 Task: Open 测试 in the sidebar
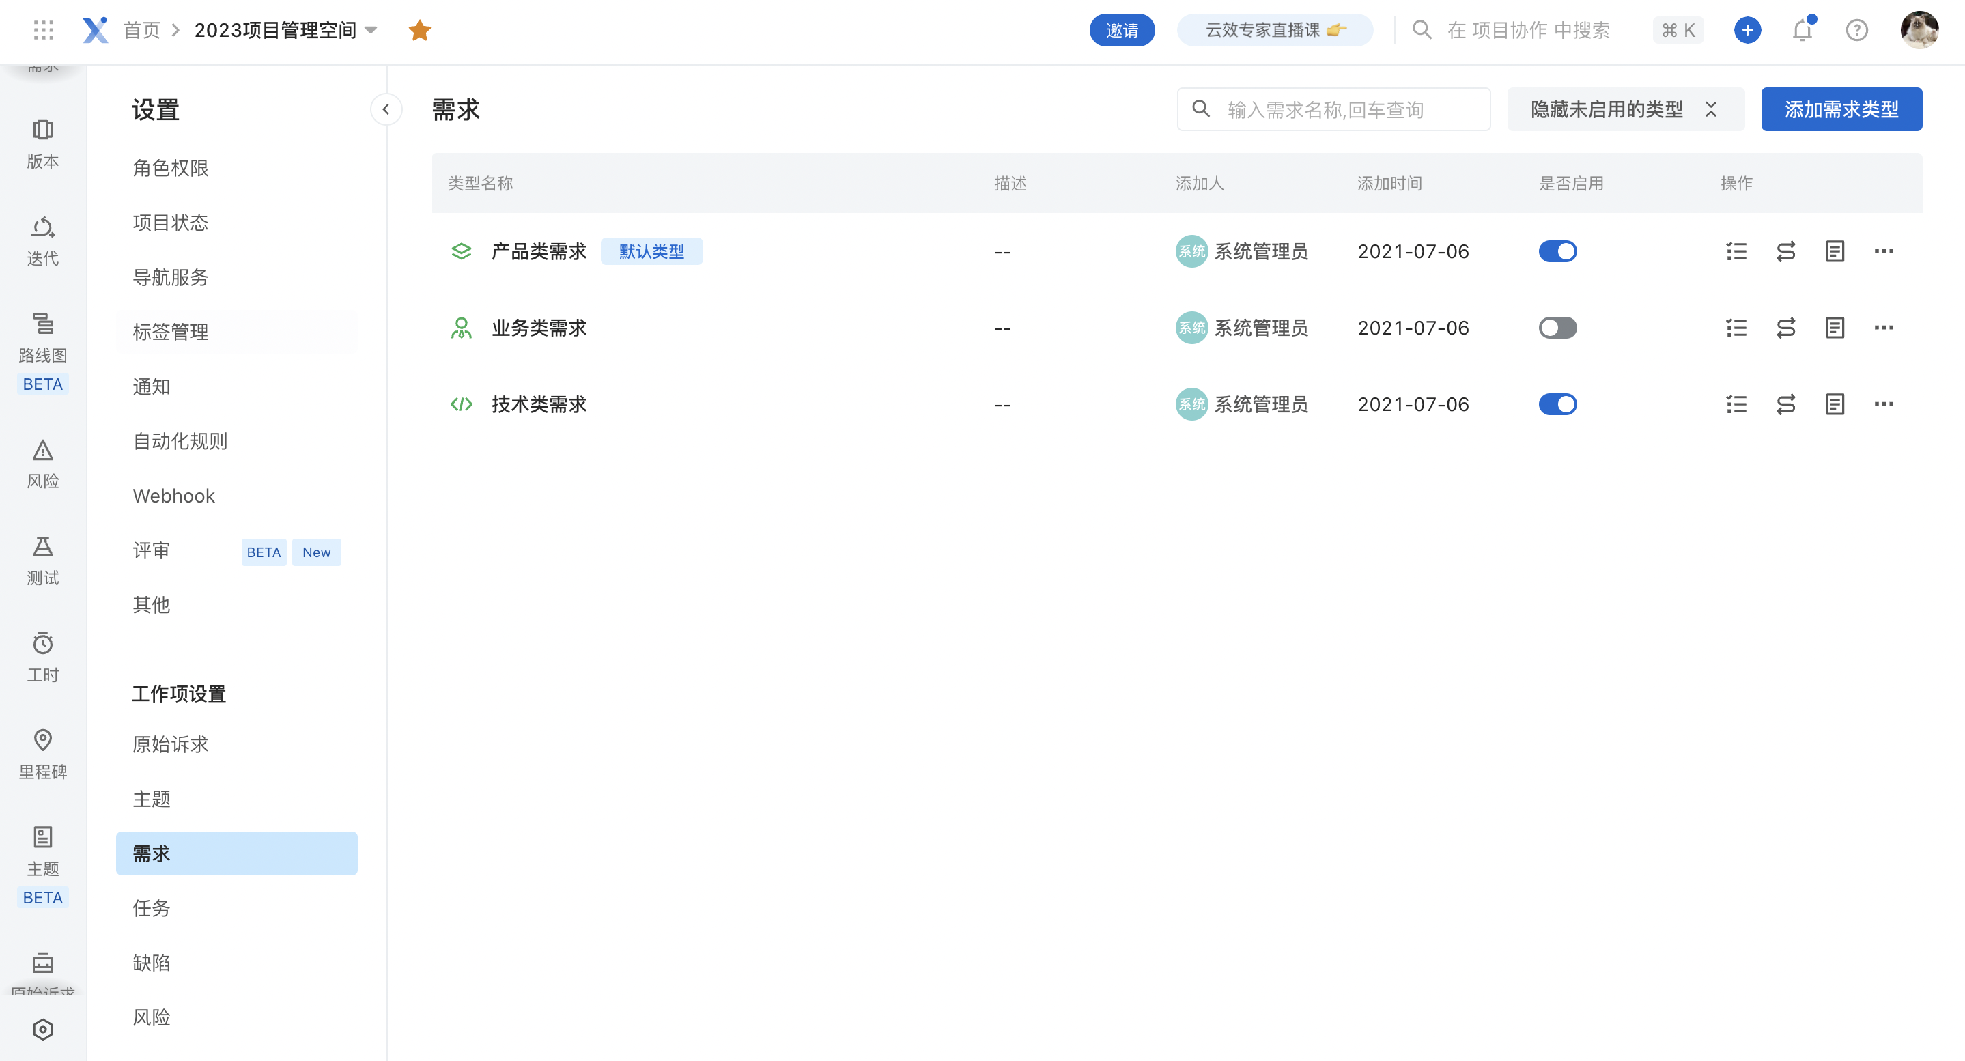(x=43, y=560)
